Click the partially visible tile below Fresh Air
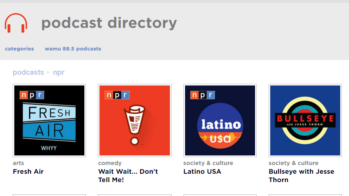This screenshot has height=196, width=349. pos(49,195)
